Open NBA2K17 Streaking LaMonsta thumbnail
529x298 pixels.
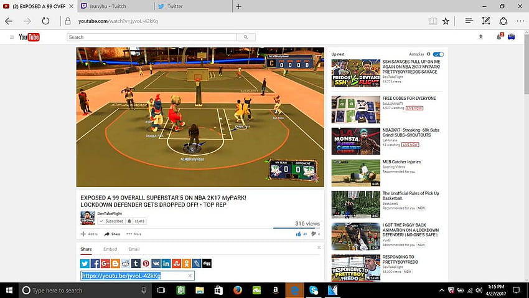[x=355, y=141]
